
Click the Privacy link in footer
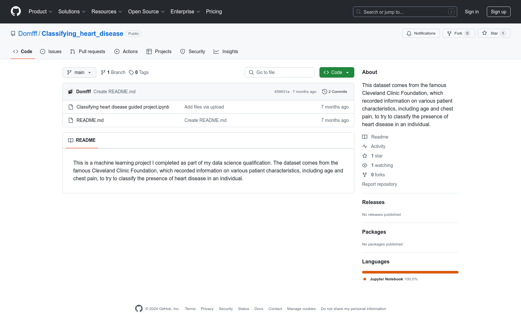tap(207, 309)
